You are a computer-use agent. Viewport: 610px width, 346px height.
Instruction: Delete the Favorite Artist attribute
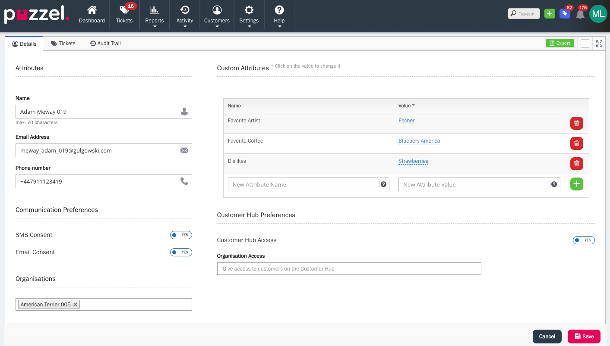pyautogui.click(x=576, y=123)
